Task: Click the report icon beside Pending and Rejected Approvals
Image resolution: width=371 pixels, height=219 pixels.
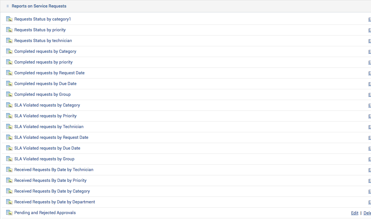Action: (9, 212)
